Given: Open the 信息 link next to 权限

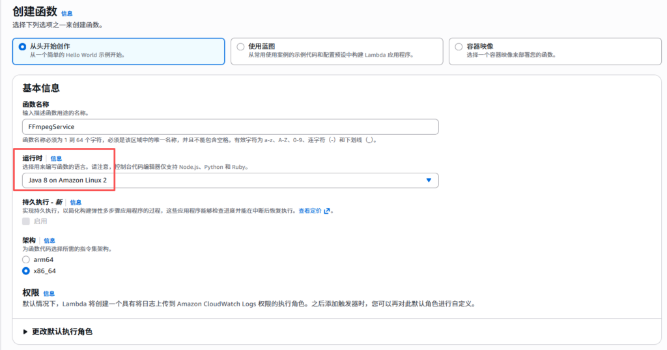Looking at the screenshot, I should coord(49,293).
